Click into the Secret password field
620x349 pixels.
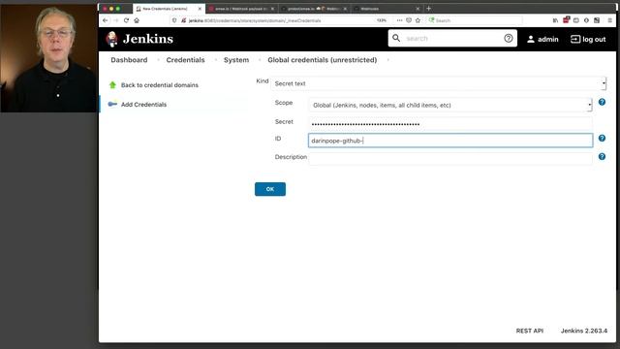pyautogui.click(x=449, y=124)
